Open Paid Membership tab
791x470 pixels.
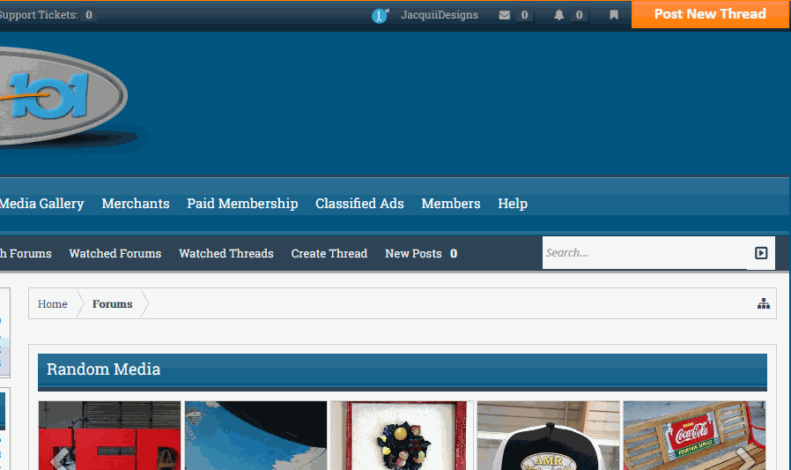pyautogui.click(x=242, y=204)
